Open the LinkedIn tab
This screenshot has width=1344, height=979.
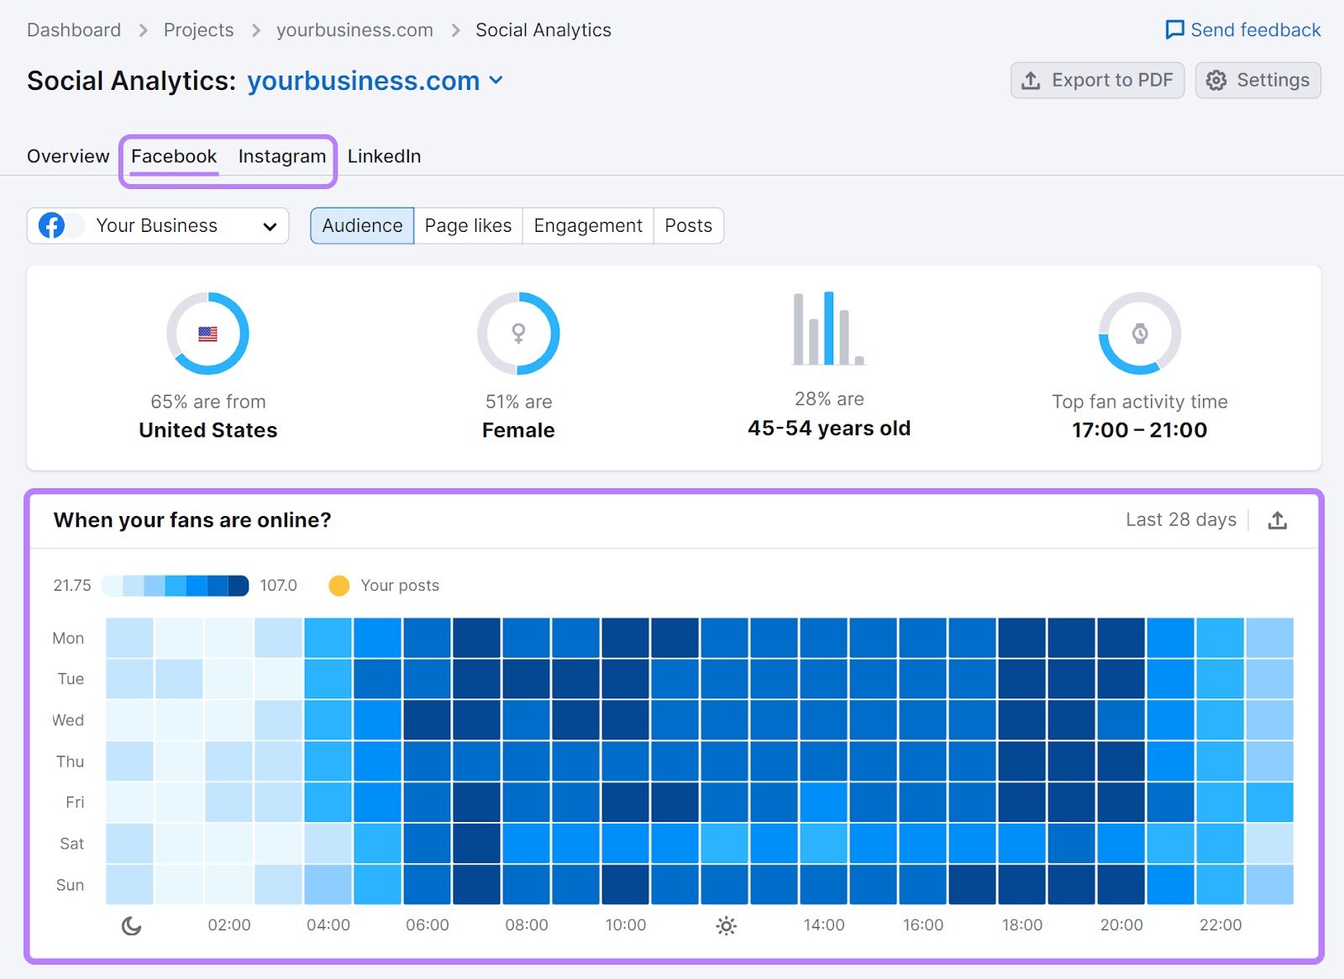point(384,155)
